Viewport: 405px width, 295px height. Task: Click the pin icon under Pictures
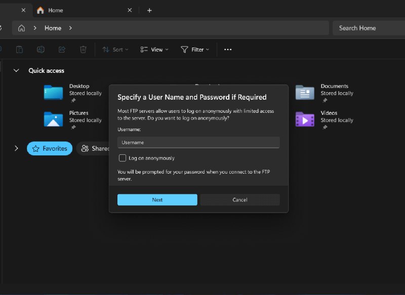[x=73, y=127]
